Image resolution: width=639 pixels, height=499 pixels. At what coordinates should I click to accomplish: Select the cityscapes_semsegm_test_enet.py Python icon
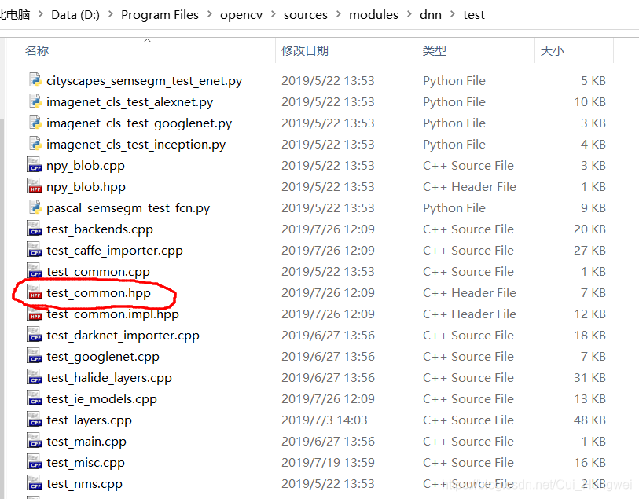point(35,80)
